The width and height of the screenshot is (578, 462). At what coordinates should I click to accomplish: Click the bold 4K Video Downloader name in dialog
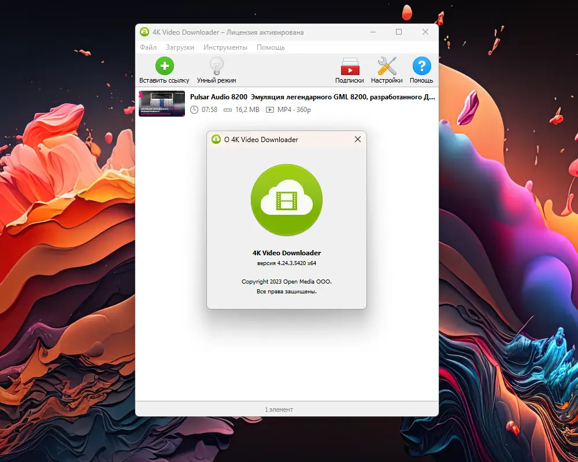[287, 253]
